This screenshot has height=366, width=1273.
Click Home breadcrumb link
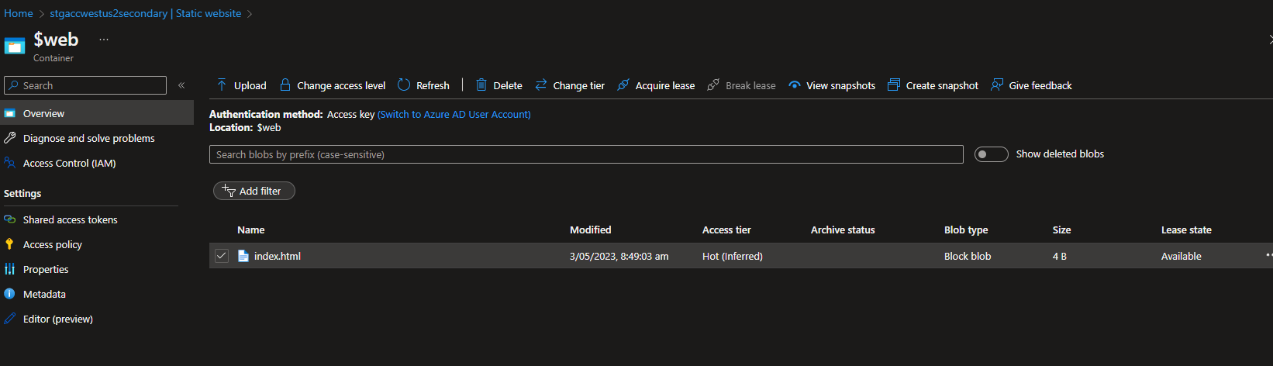tap(19, 13)
